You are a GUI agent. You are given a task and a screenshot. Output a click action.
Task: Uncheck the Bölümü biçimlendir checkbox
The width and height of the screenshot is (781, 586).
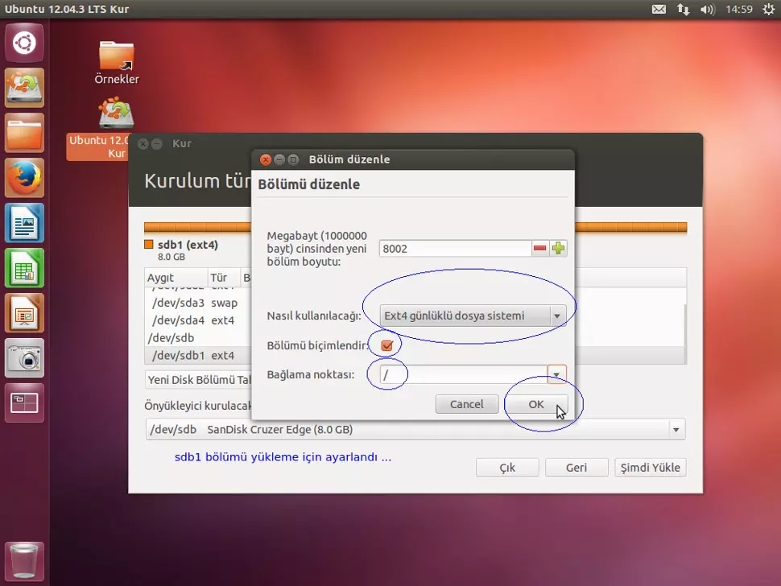click(386, 345)
